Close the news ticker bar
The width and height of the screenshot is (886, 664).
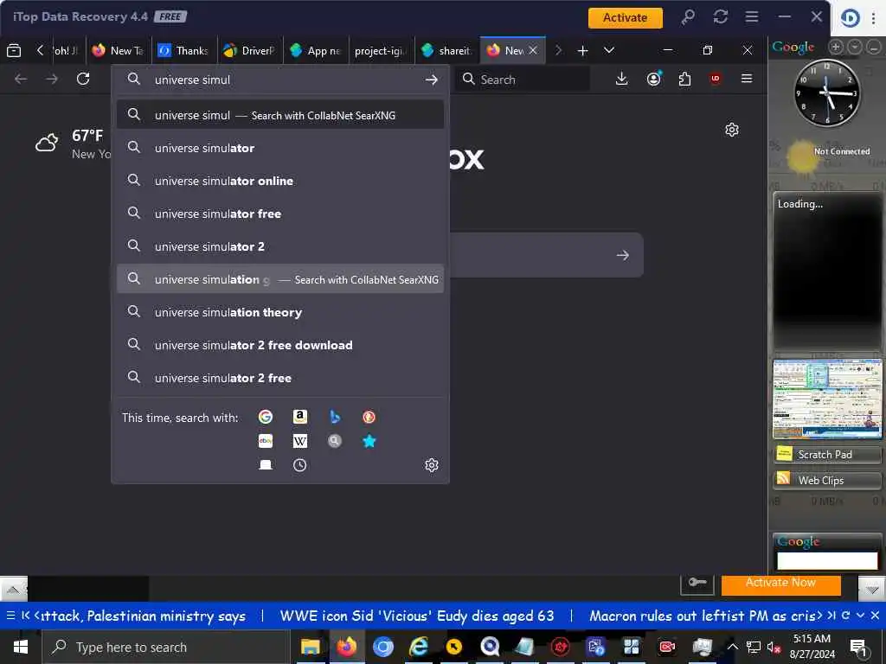coord(875,615)
